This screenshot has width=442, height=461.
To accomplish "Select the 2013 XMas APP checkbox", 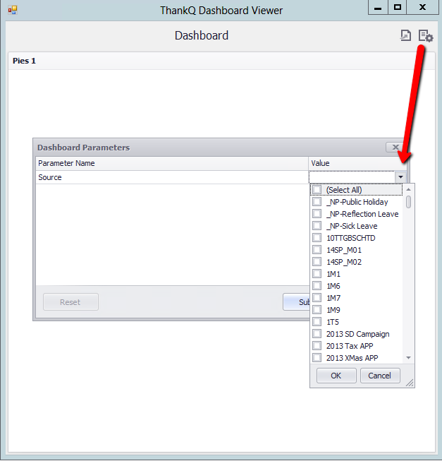I will click(x=317, y=358).
